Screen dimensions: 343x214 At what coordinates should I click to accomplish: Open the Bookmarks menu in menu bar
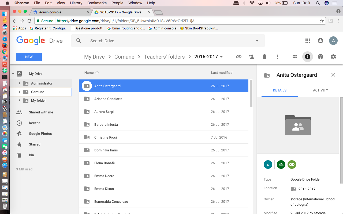tap(97, 3)
